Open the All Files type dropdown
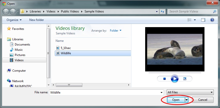 (190, 92)
